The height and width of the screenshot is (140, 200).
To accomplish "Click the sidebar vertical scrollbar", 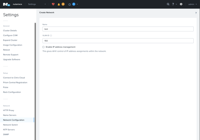I will tap(35, 81).
